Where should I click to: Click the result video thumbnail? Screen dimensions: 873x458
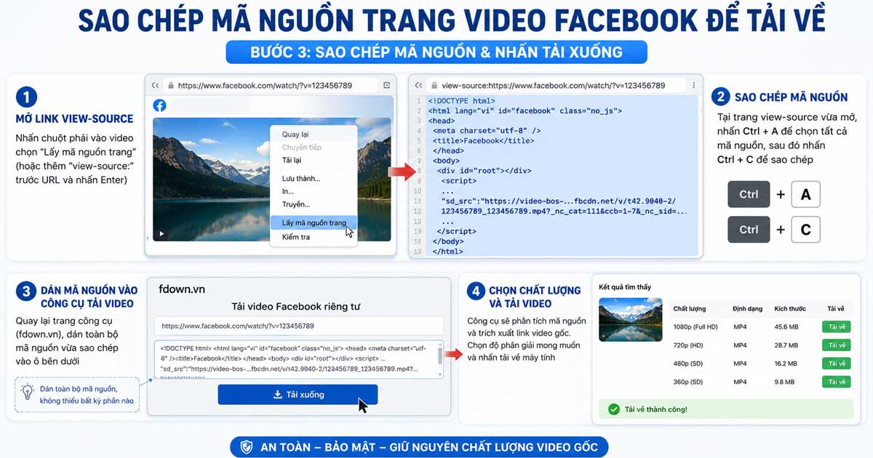pyautogui.click(x=630, y=319)
